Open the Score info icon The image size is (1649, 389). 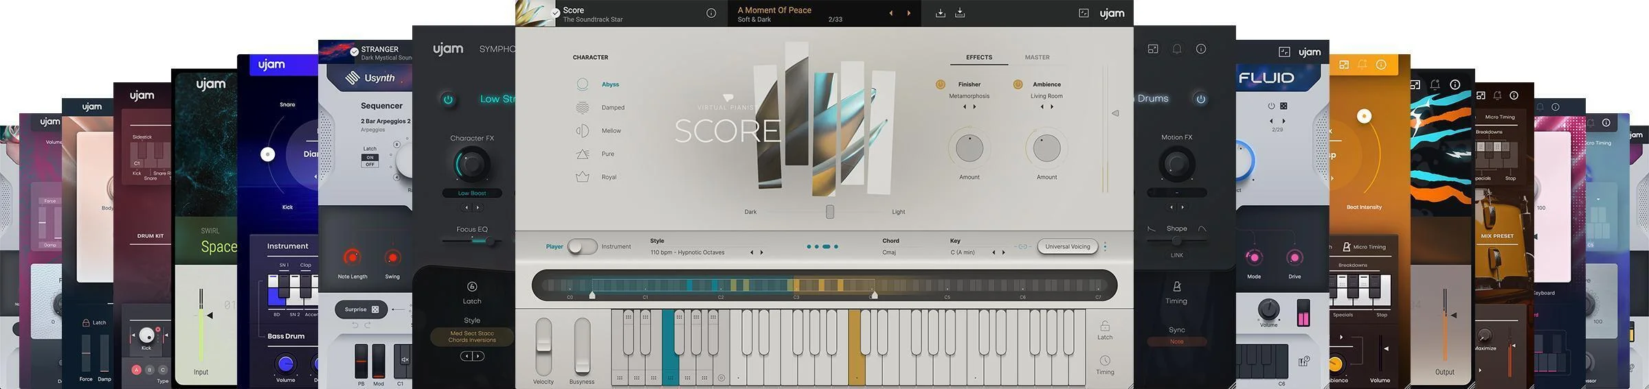711,13
